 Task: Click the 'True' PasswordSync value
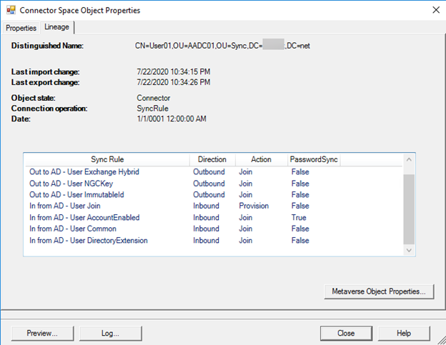(x=299, y=218)
